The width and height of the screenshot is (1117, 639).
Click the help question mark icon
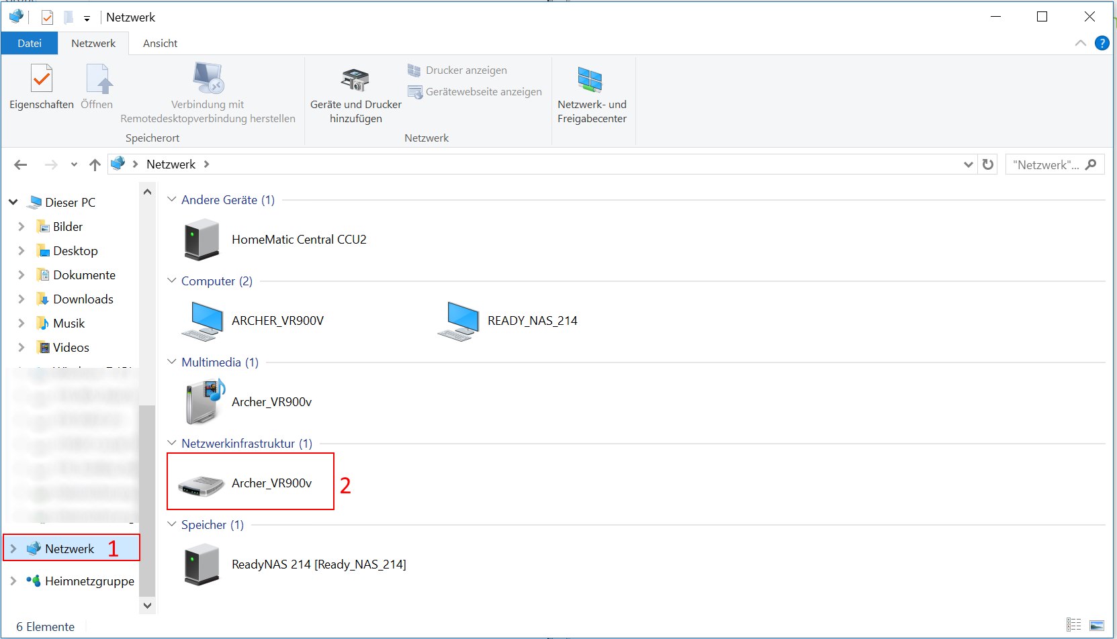click(x=1102, y=43)
